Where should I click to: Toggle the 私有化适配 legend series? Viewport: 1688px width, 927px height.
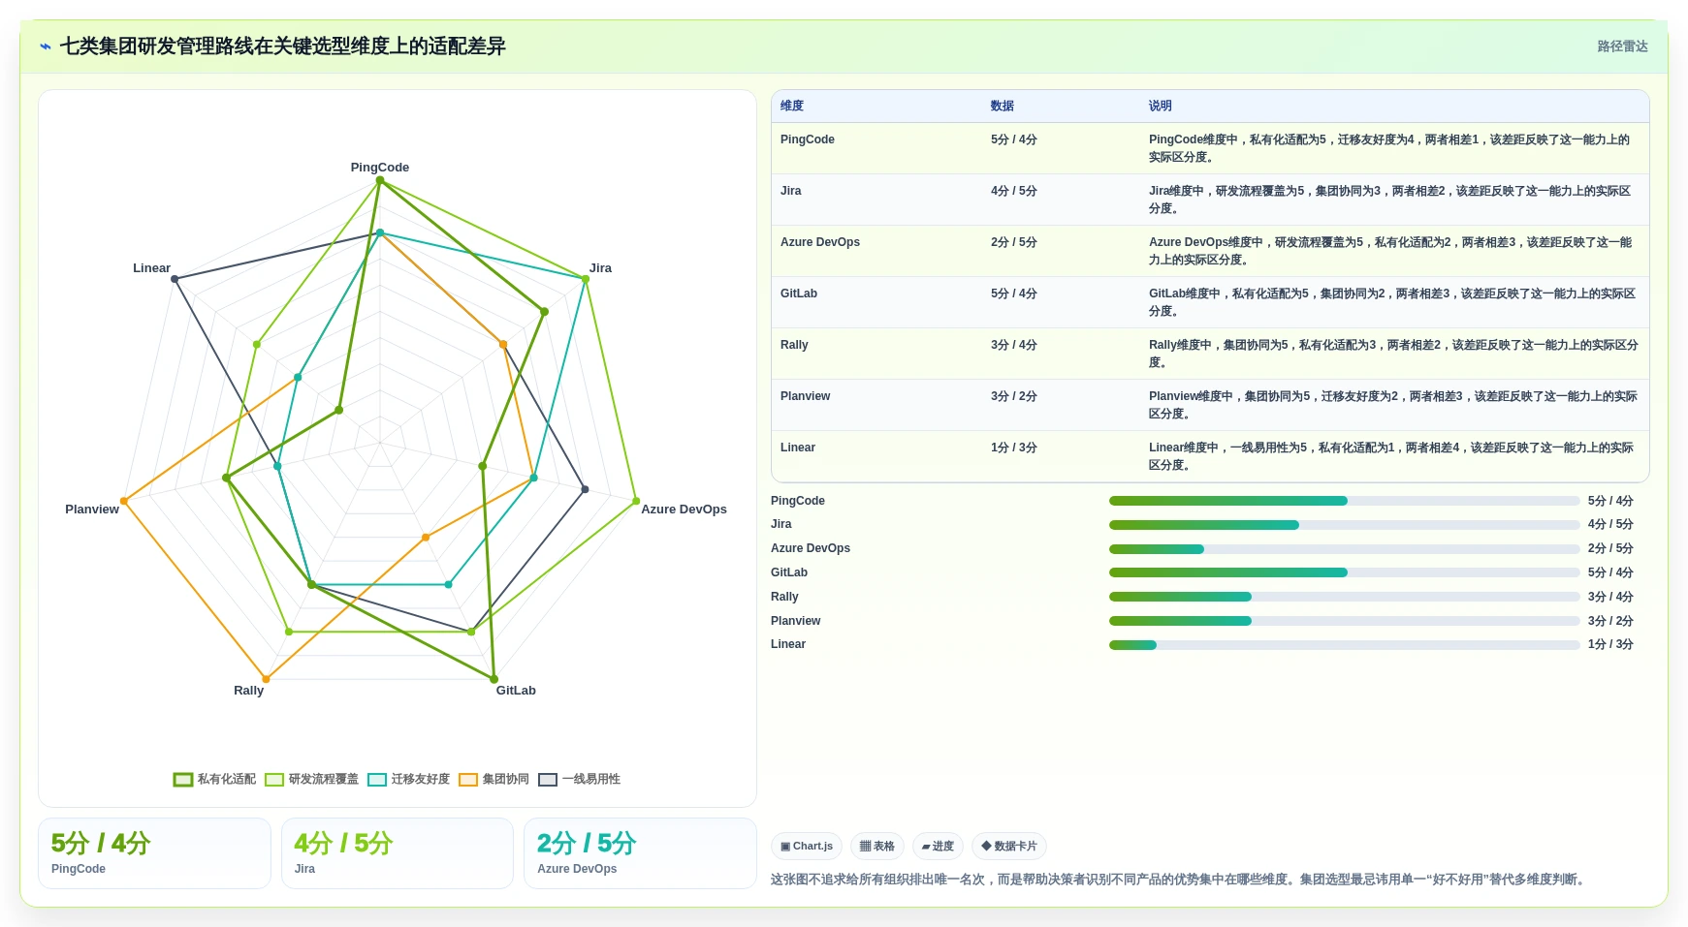[x=214, y=779]
